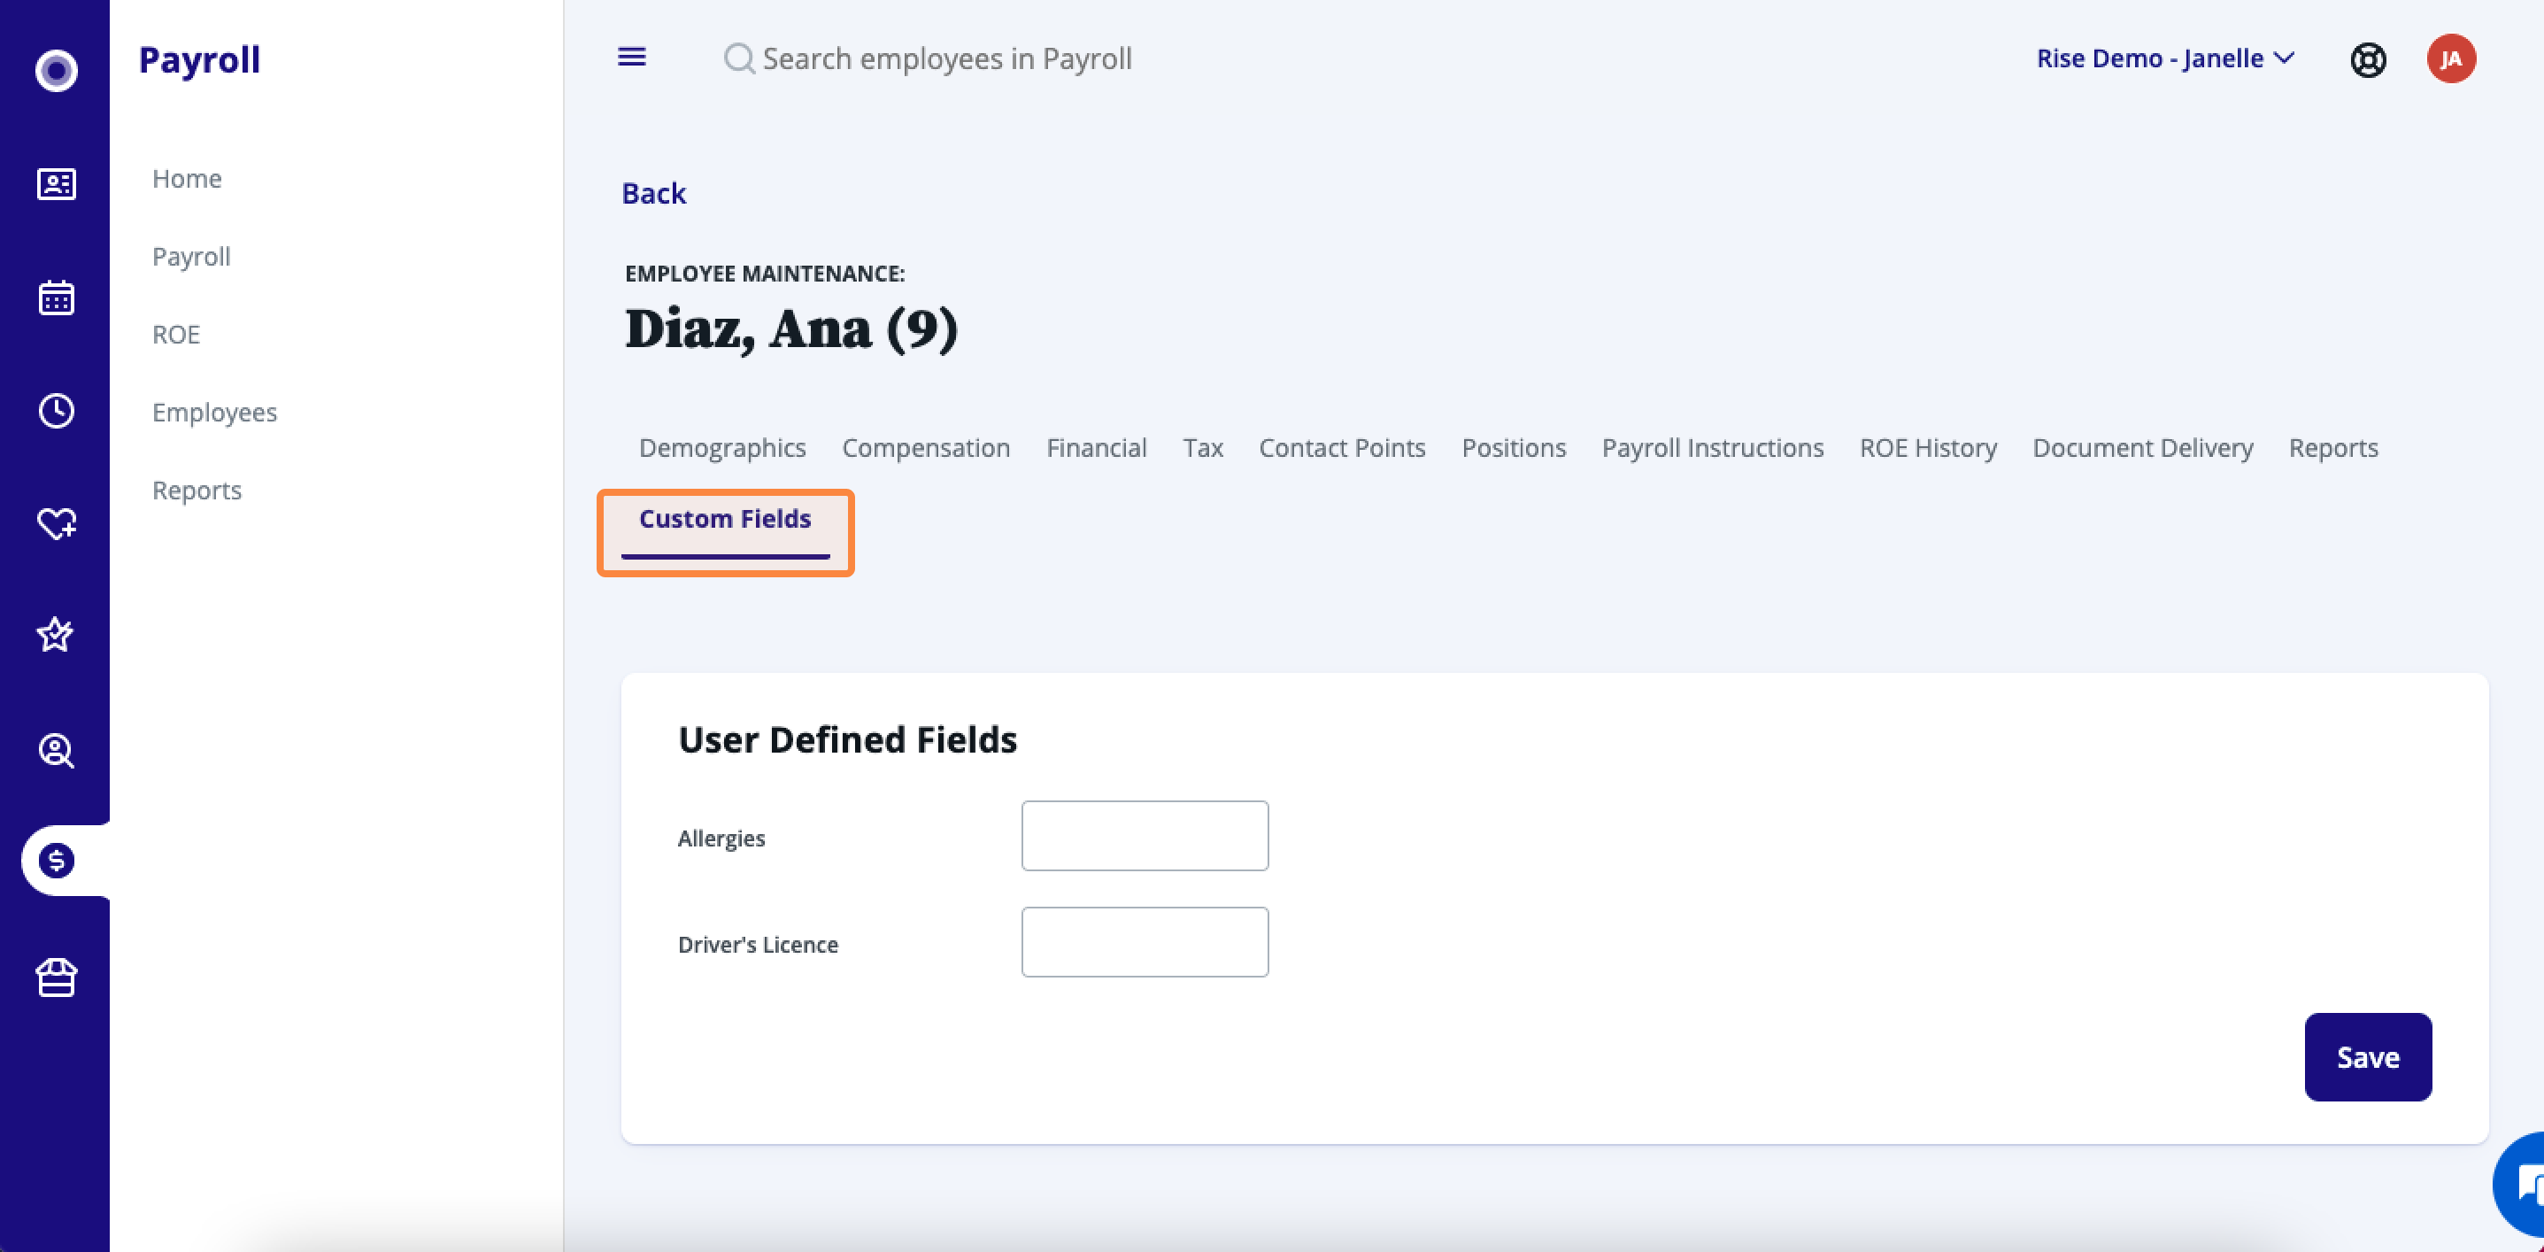The height and width of the screenshot is (1252, 2544).
Task: Switch to the Financial tab
Action: tap(1096, 448)
